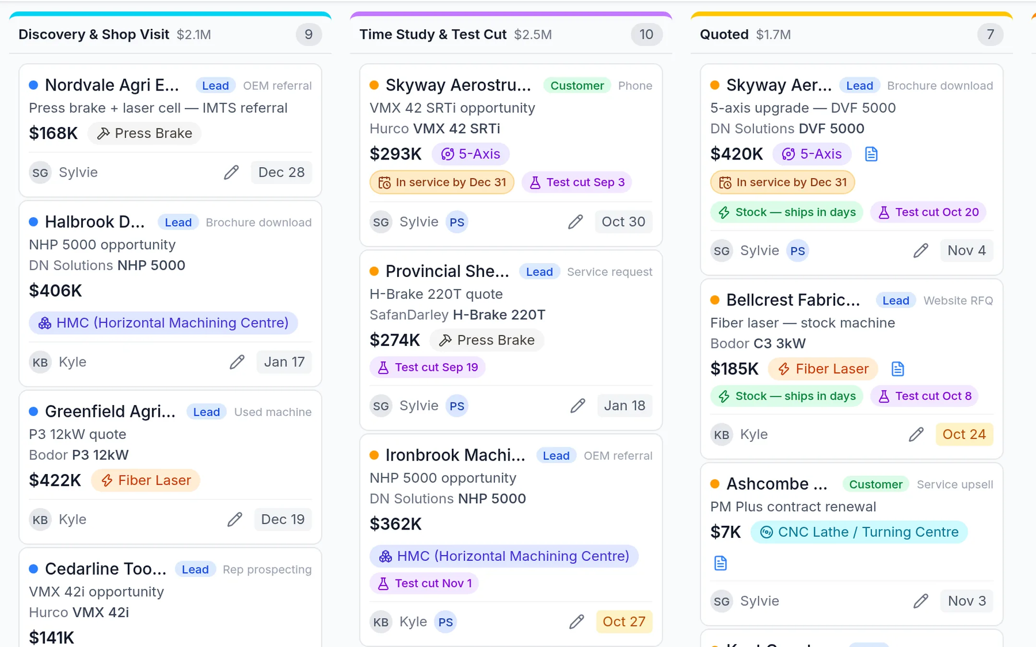
Task: Open Bellcrest Fabrication deal title
Action: point(793,300)
